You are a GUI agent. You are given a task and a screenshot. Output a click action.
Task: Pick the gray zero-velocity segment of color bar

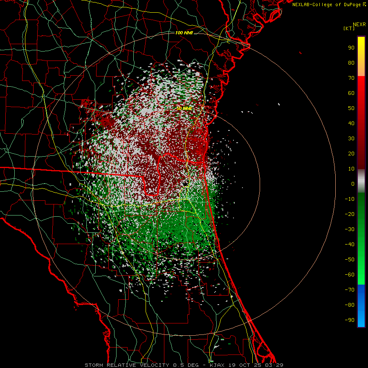(x=361, y=181)
